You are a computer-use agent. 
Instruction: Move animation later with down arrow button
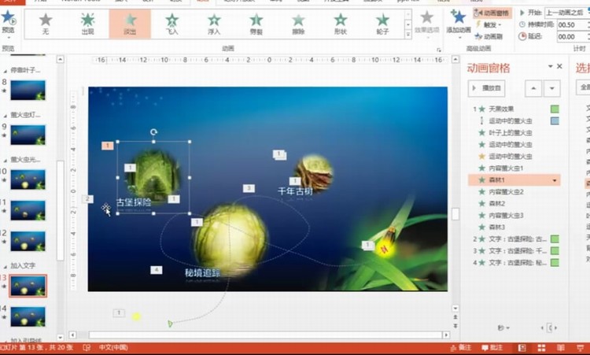[x=552, y=88]
